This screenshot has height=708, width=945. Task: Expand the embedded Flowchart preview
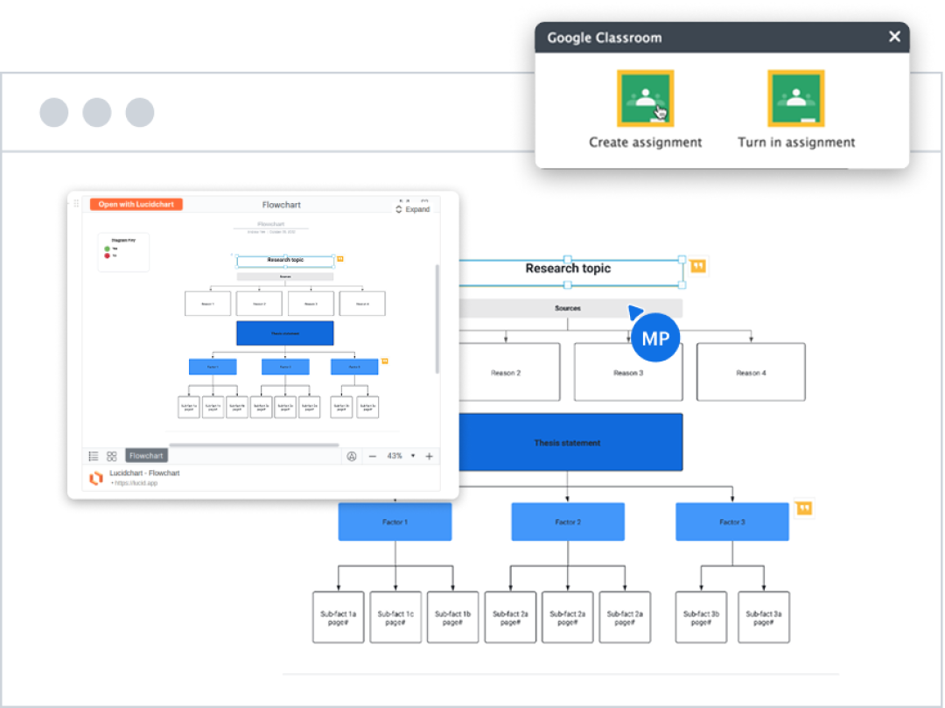413,209
